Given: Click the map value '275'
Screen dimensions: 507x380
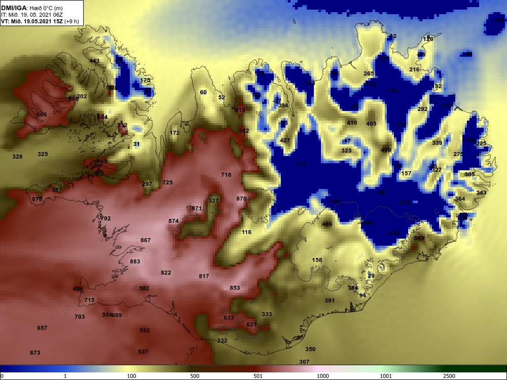Looking at the screenshot, I should pyautogui.click(x=458, y=154).
